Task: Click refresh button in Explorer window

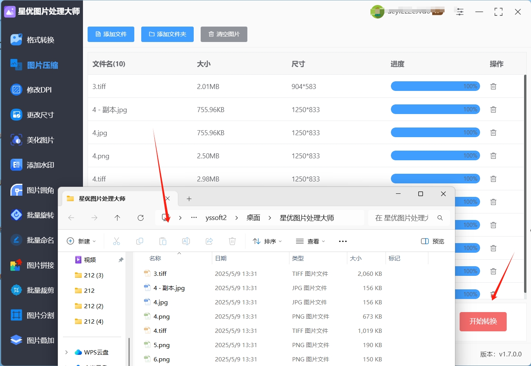Action: (141, 218)
